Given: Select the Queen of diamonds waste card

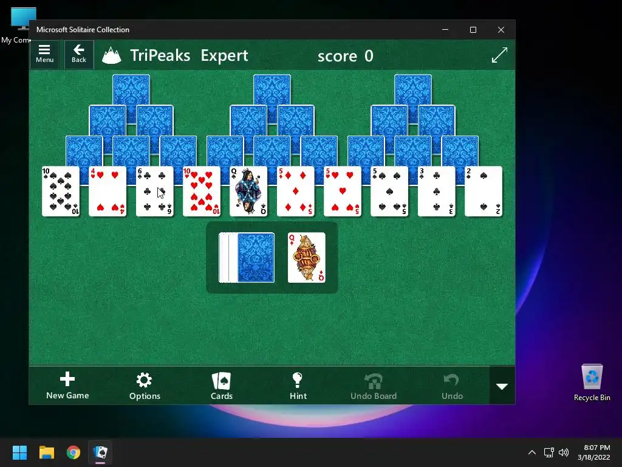Looking at the screenshot, I should [x=306, y=257].
